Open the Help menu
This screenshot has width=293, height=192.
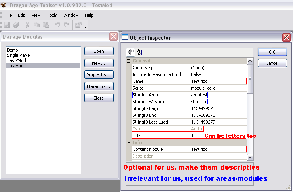coord(89,15)
